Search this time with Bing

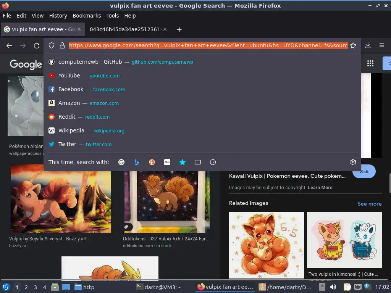tap(137, 162)
